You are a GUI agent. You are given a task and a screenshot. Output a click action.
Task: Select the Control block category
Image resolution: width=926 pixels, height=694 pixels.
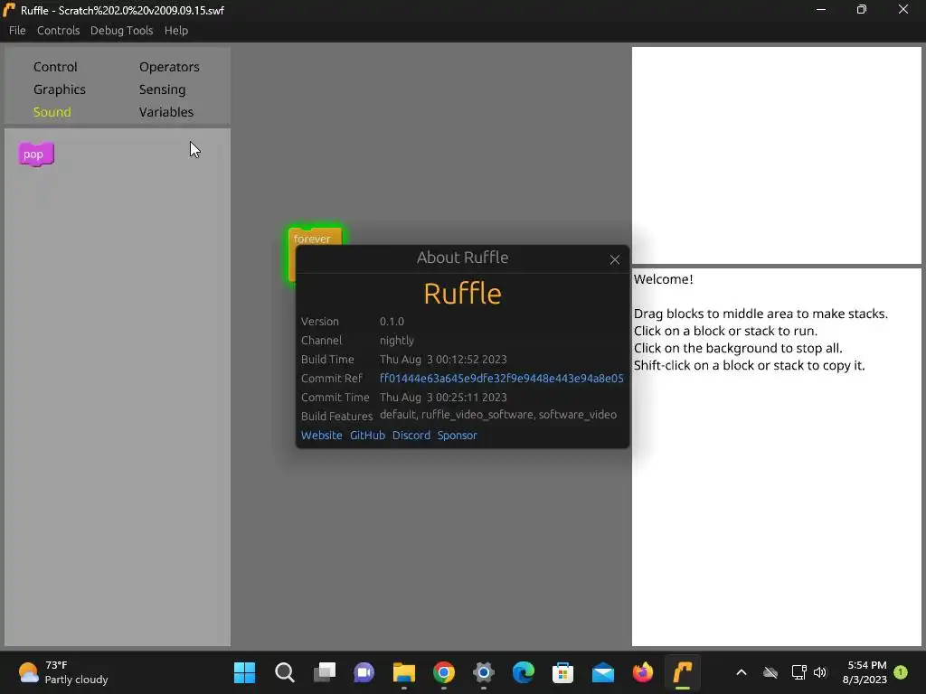pyautogui.click(x=55, y=67)
